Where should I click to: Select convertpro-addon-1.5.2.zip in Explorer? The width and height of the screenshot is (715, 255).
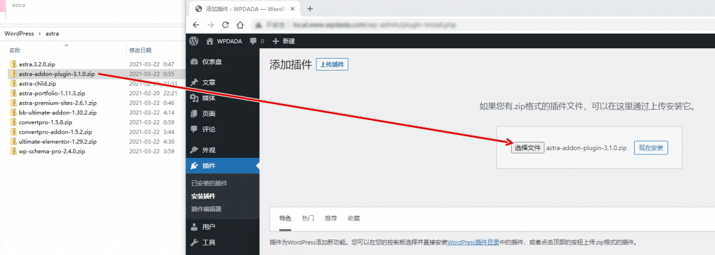(x=55, y=132)
